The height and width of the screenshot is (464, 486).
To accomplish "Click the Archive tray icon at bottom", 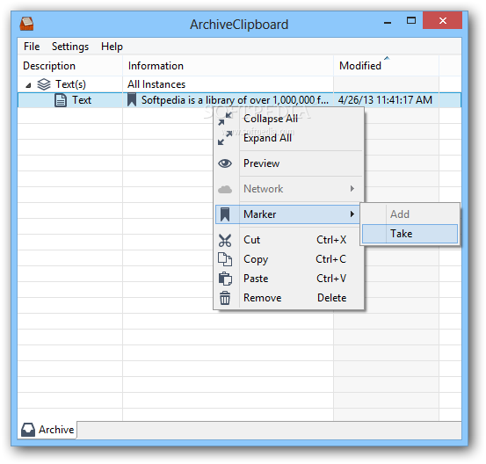I will click(28, 430).
